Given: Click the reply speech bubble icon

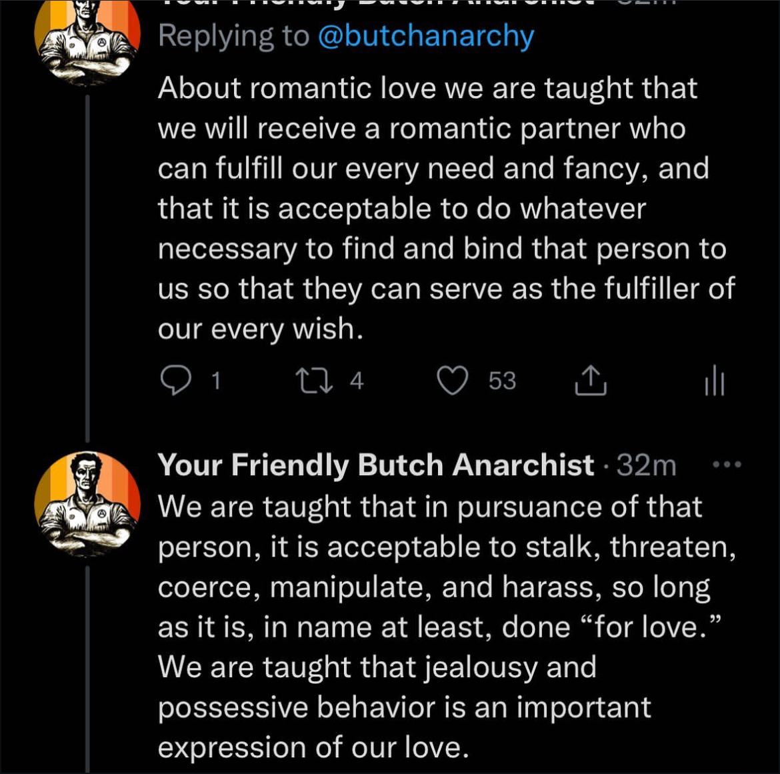Looking at the screenshot, I should pyautogui.click(x=175, y=381).
